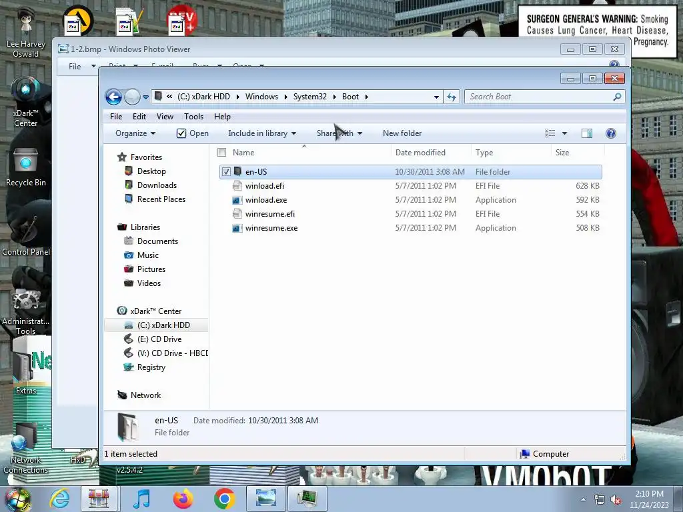Go back with the Explorer back arrow
The image size is (683, 512).
[x=113, y=97]
